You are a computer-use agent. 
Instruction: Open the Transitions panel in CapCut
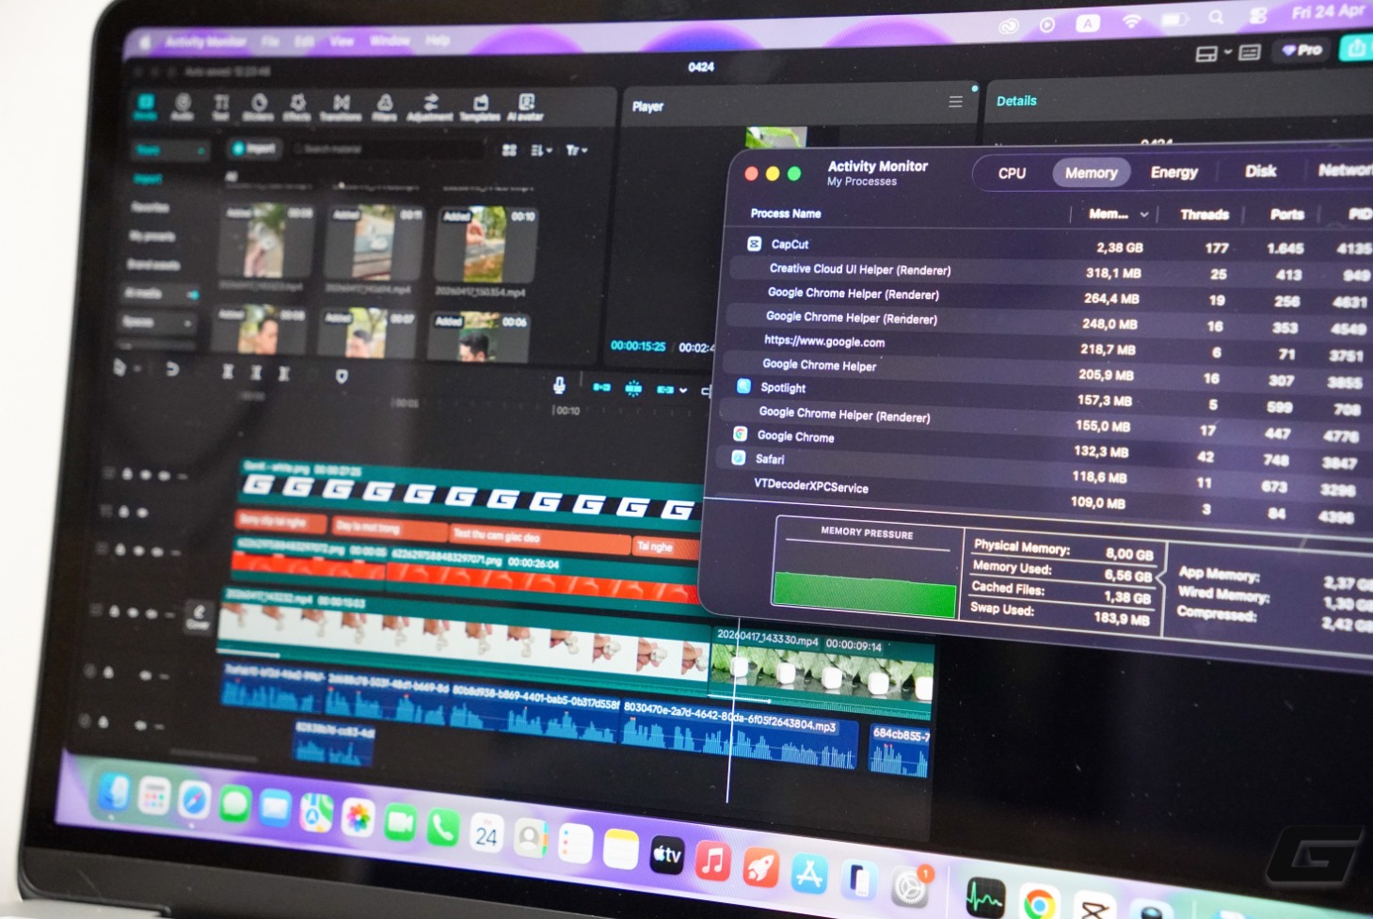(341, 105)
